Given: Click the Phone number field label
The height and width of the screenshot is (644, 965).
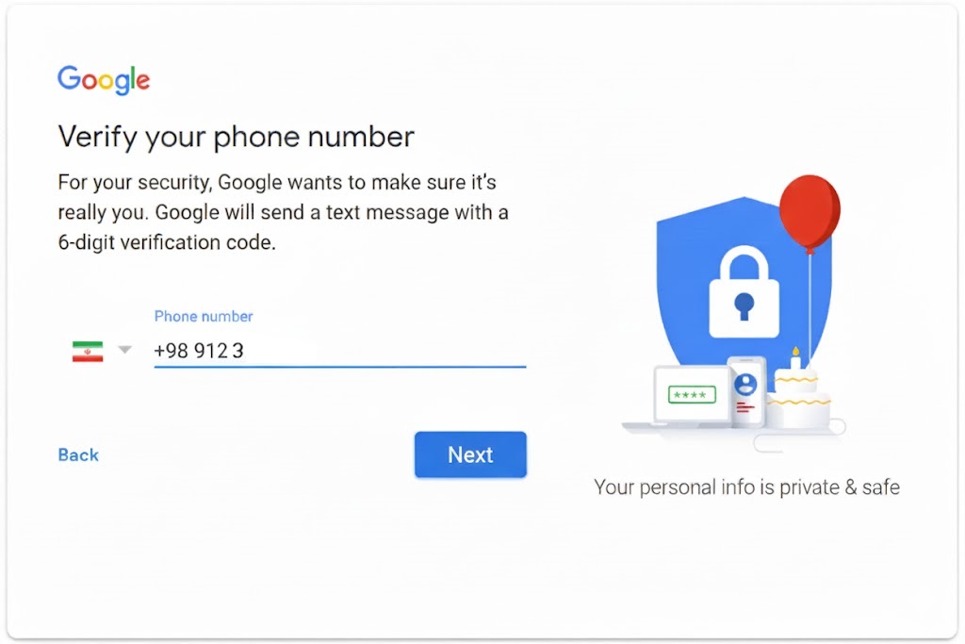Looking at the screenshot, I should pyautogui.click(x=204, y=317).
